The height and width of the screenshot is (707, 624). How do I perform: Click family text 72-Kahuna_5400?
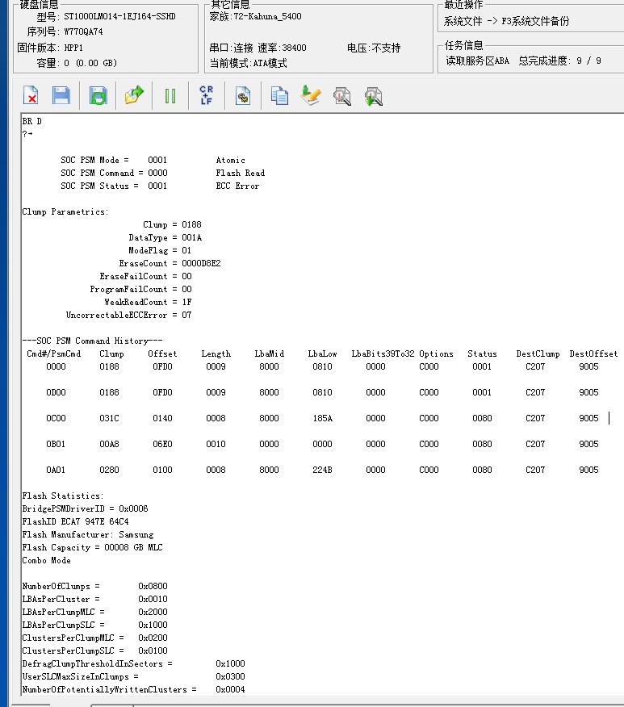(x=267, y=17)
